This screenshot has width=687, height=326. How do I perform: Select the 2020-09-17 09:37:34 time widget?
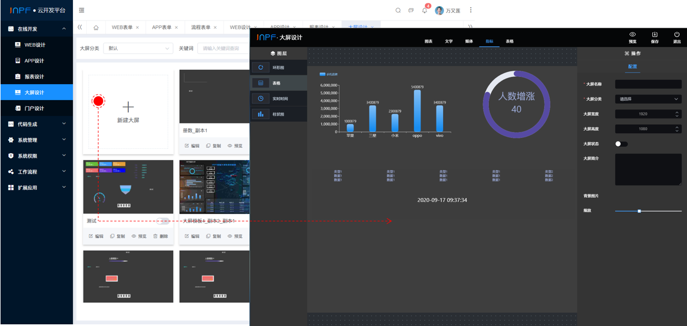click(442, 200)
